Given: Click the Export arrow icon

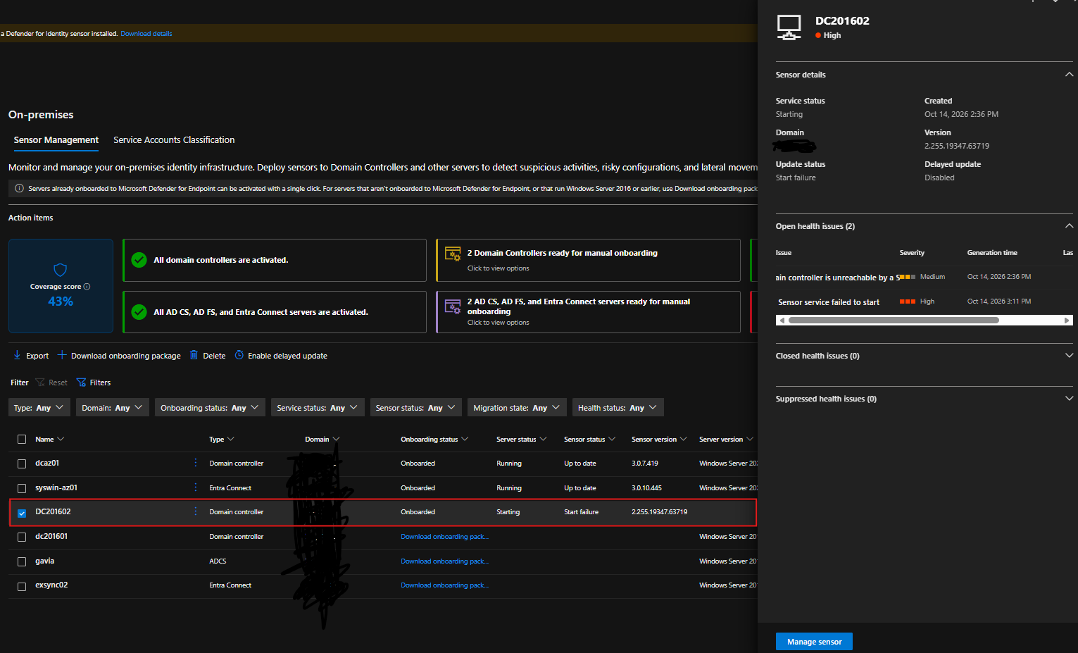Looking at the screenshot, I should pos(17,355).
